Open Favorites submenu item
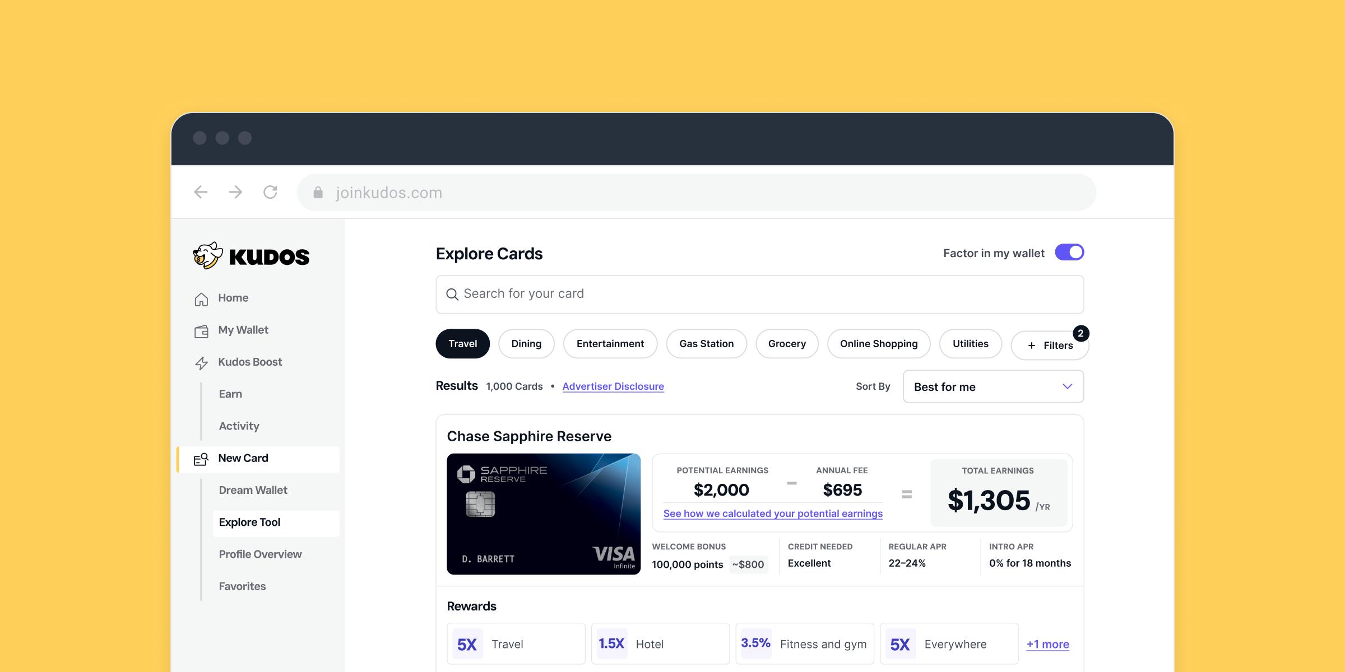The width and height of the screenshot is (1345, 672). [x=242, y=586]
